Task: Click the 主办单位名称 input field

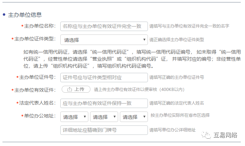Action: [x=104, y=26]
